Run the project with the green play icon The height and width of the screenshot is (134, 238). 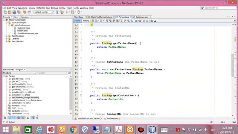coord(67,12)
